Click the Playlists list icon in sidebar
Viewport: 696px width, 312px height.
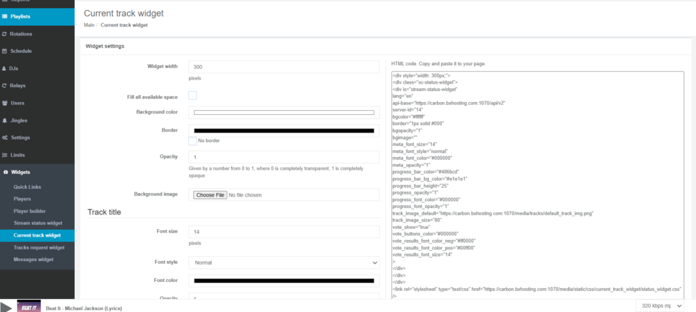click(5, 16)
